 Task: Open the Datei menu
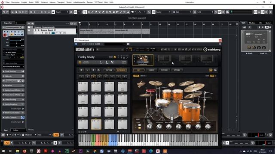tap(8, 2)
